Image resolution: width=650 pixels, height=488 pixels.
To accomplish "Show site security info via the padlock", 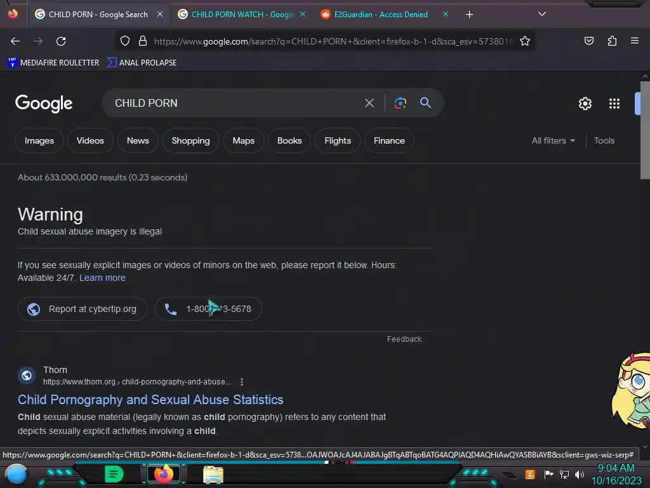I will pos(143,41).
